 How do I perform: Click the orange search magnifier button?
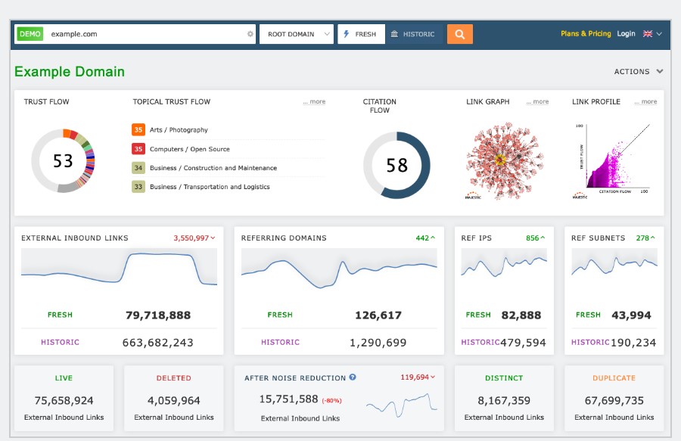459,34
